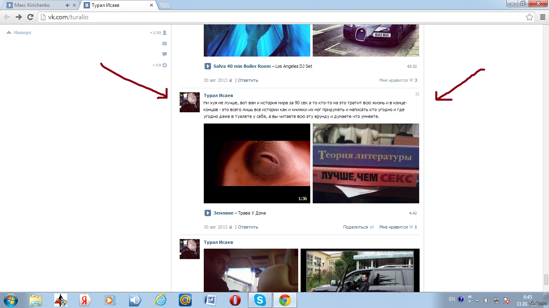
Task: Click the Земляне artist name
Action: click(223, 213)
